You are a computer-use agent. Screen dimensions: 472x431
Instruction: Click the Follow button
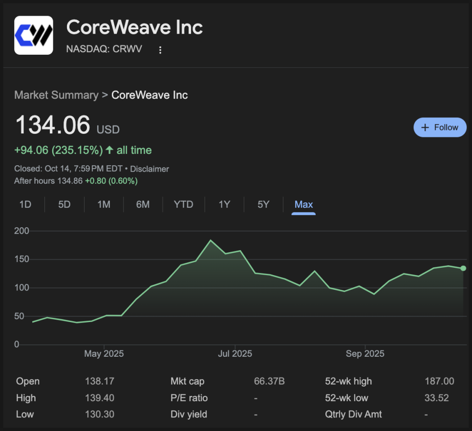pyautogui.click(x=440, y=128)
